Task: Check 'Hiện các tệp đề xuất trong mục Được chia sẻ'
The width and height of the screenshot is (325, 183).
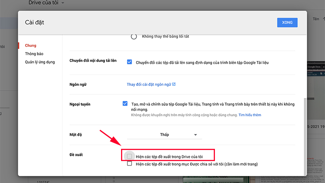Action: point(129,163)
